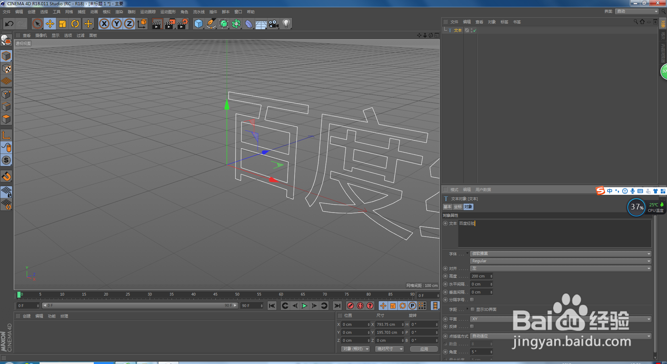Toggle the 文本 object enable checkmark
This screenshot has width=667, height=364.
(x=475, y=31)
